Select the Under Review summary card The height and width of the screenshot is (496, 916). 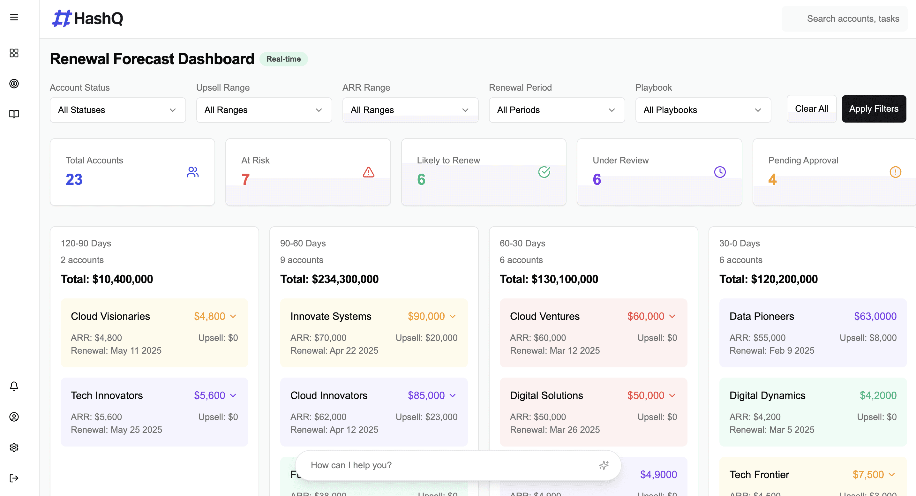click(659, 172)
